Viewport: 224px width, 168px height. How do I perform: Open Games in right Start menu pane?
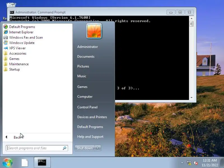[82, 87]
